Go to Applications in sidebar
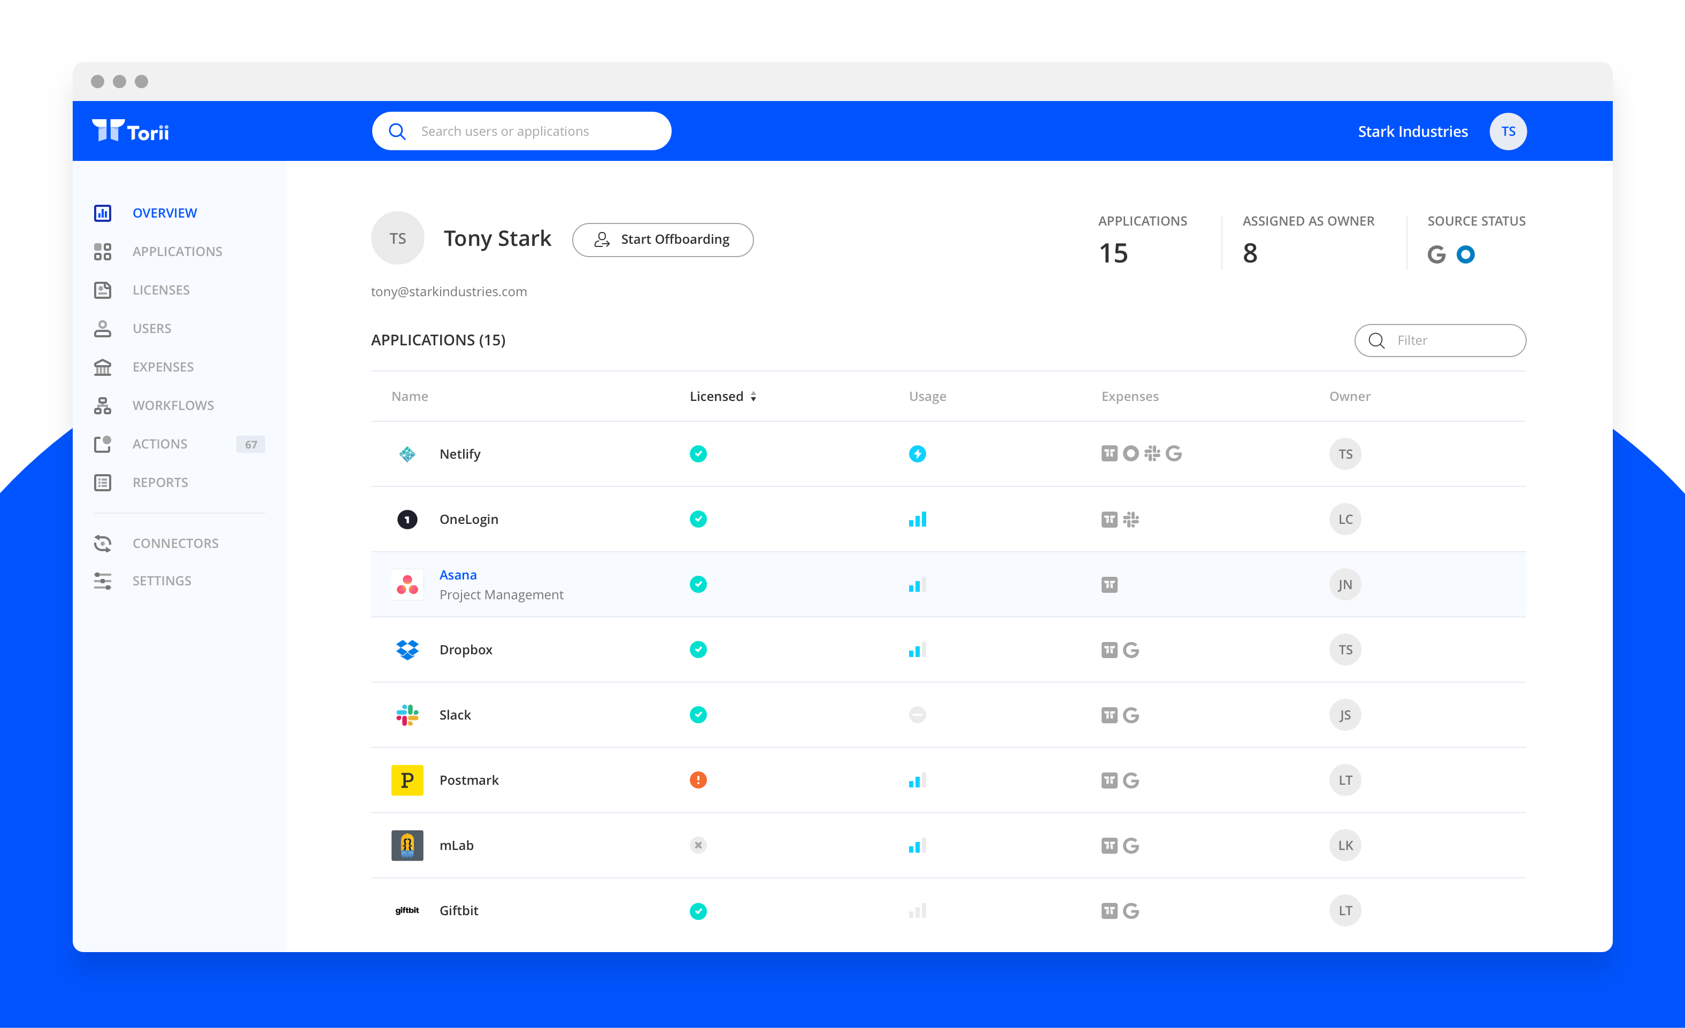The image size is (1685, 1028). pos(176,252)
